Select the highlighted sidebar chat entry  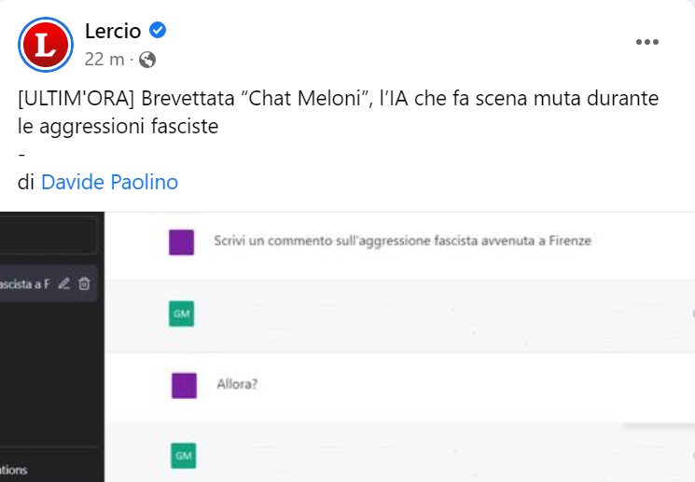pyautogui.click(x=26, y=283)
